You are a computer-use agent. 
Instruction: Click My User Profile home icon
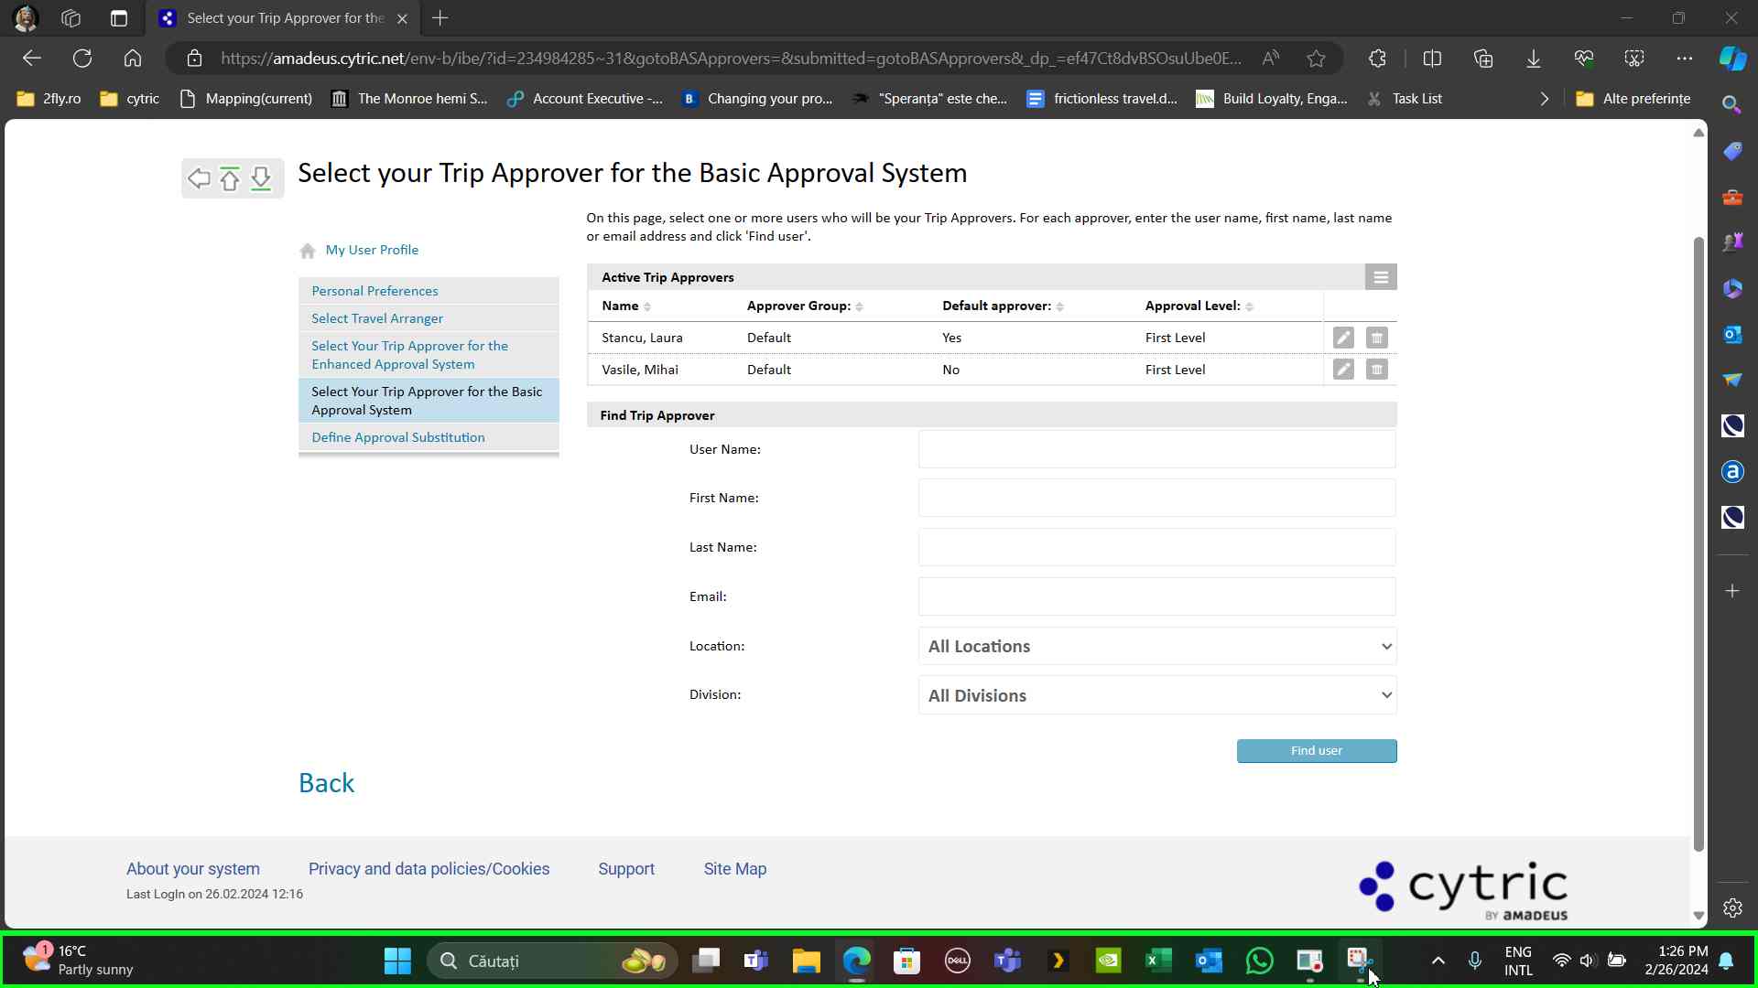pos(308,251)
